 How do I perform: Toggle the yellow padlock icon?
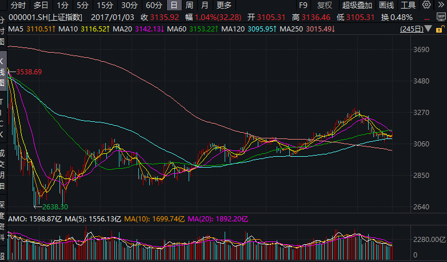(x=440, y=29)
